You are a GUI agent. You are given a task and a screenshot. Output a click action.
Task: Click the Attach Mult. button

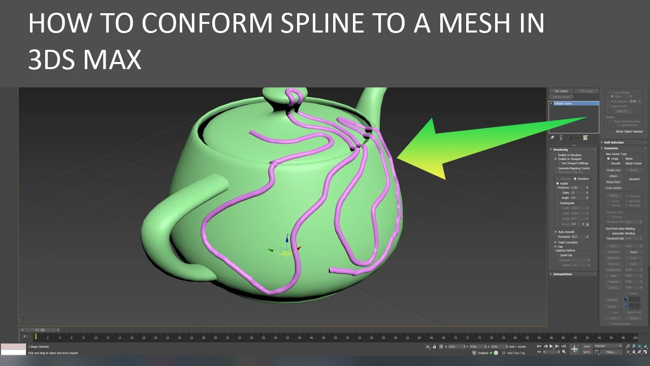pos(613,182)
